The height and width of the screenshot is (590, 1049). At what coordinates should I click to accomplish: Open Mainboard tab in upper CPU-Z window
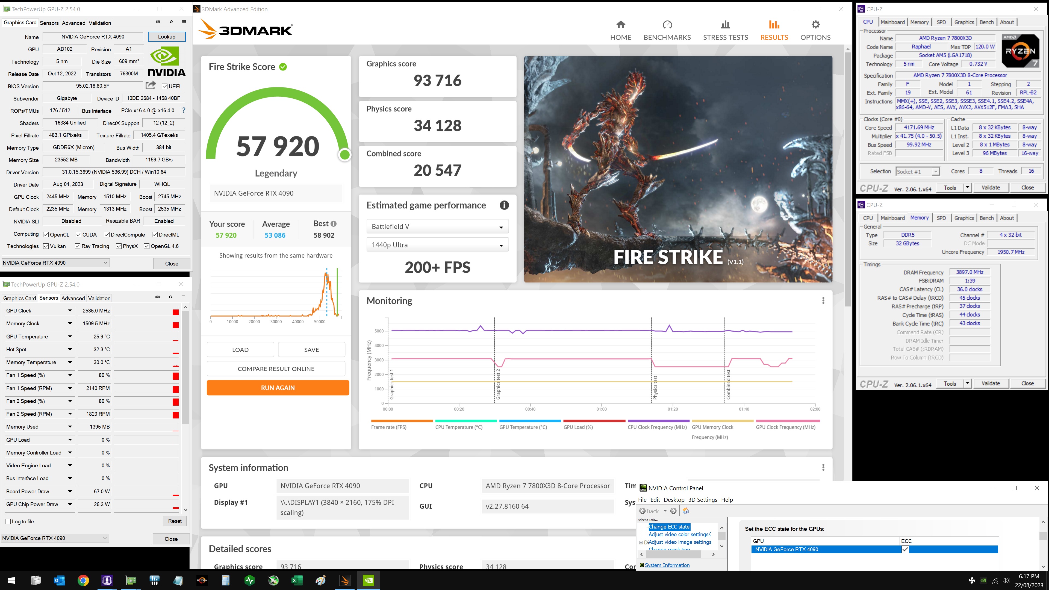coord(893,22)
